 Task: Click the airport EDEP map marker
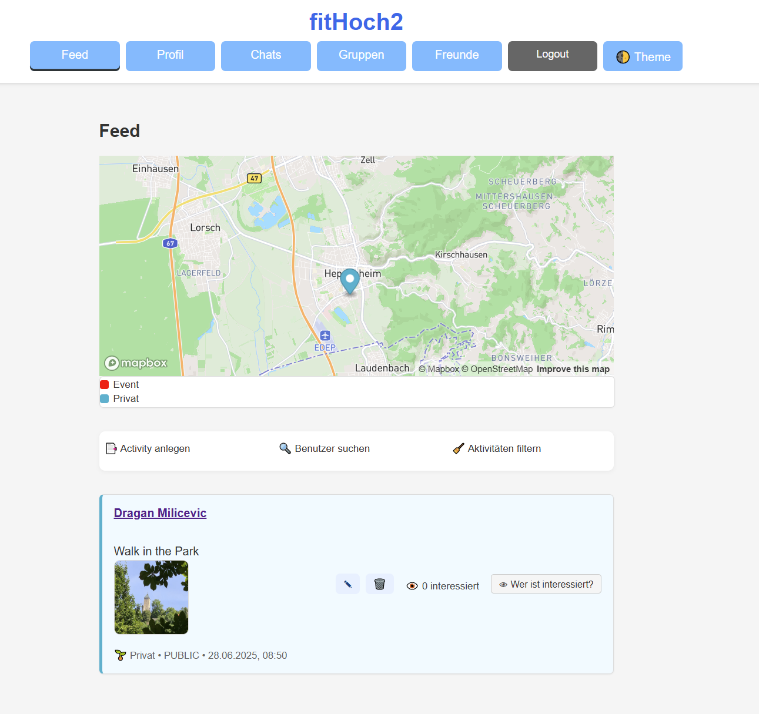[325, 336]
